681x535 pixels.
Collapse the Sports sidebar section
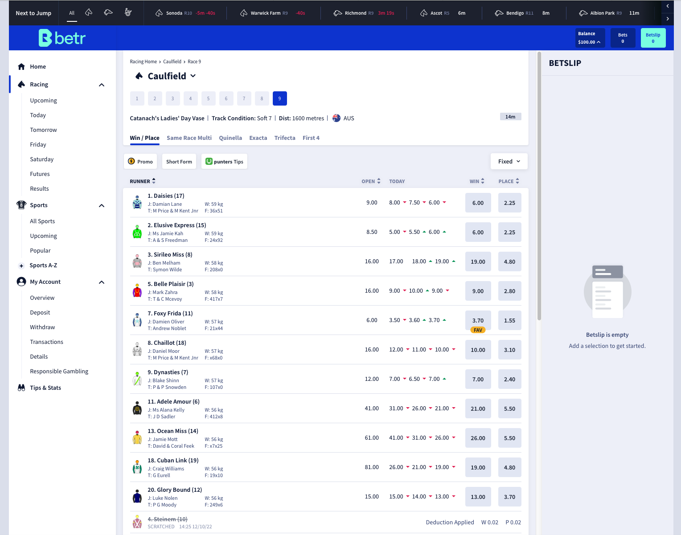(102, 205)
